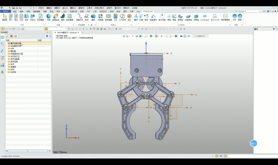Screen dimensions: 278x165
Task: Click the blue info icon in panel
Action: pos(47,36)
